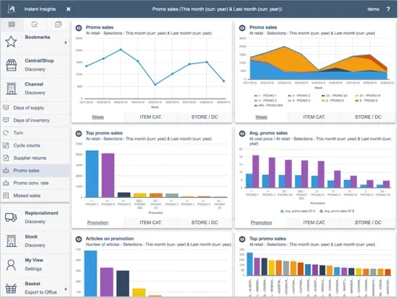Open the My View Settings person icon

(x=11, y=265)
